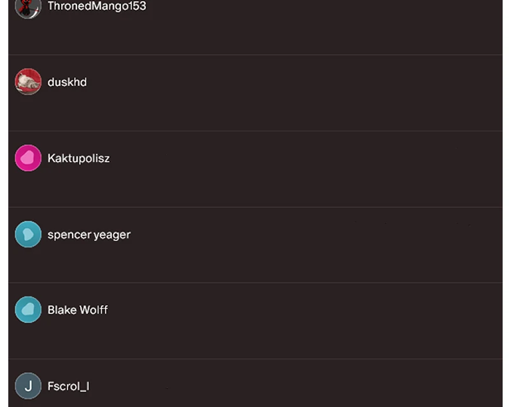Open the duskhd username link
Image resolution: width=509 pixels, height=407 pixels.
coord(67,82)
